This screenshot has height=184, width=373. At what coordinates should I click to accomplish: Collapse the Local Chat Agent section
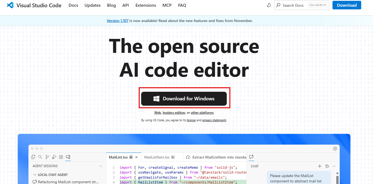coord(35,175)
